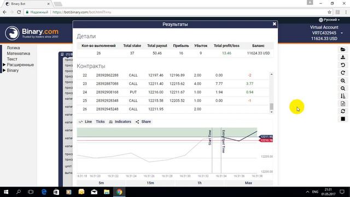Set chart range to Max

click(x=248, y=183)
